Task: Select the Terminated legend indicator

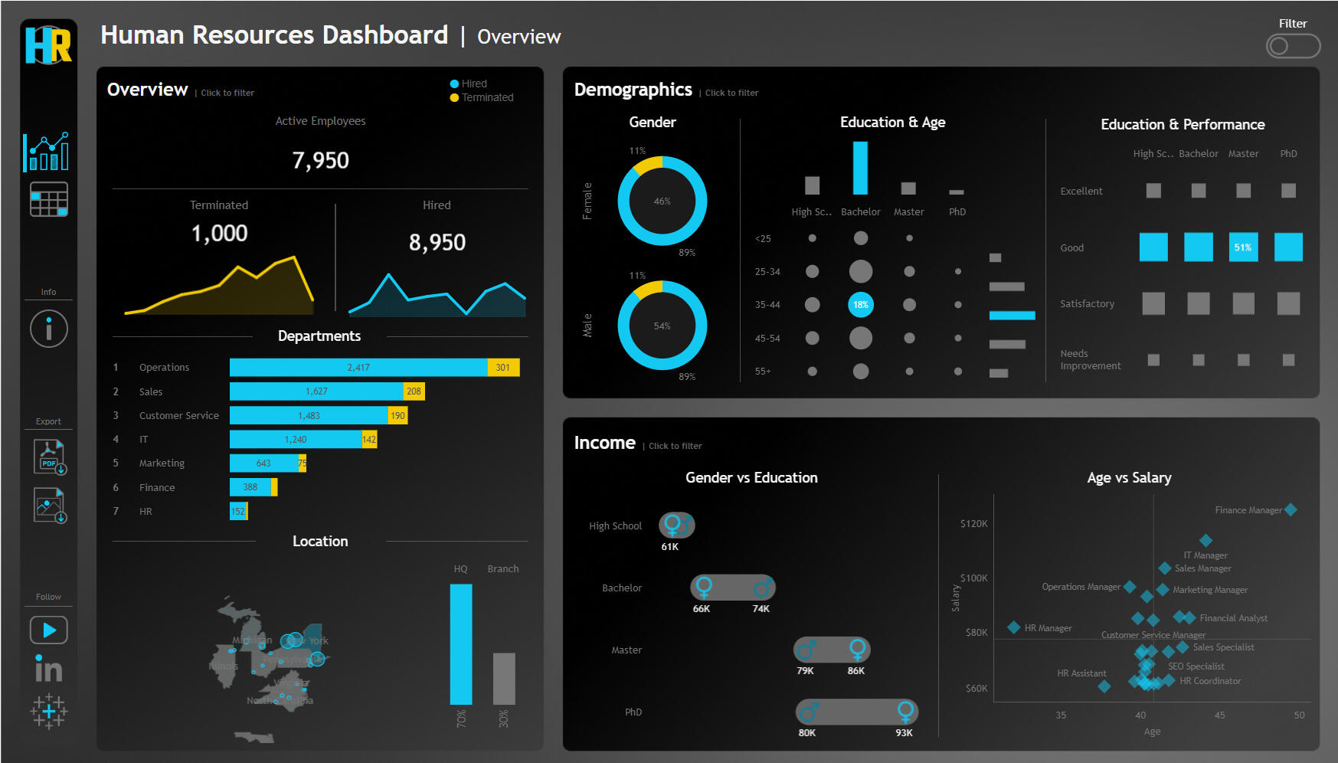Action: (453, 97)
